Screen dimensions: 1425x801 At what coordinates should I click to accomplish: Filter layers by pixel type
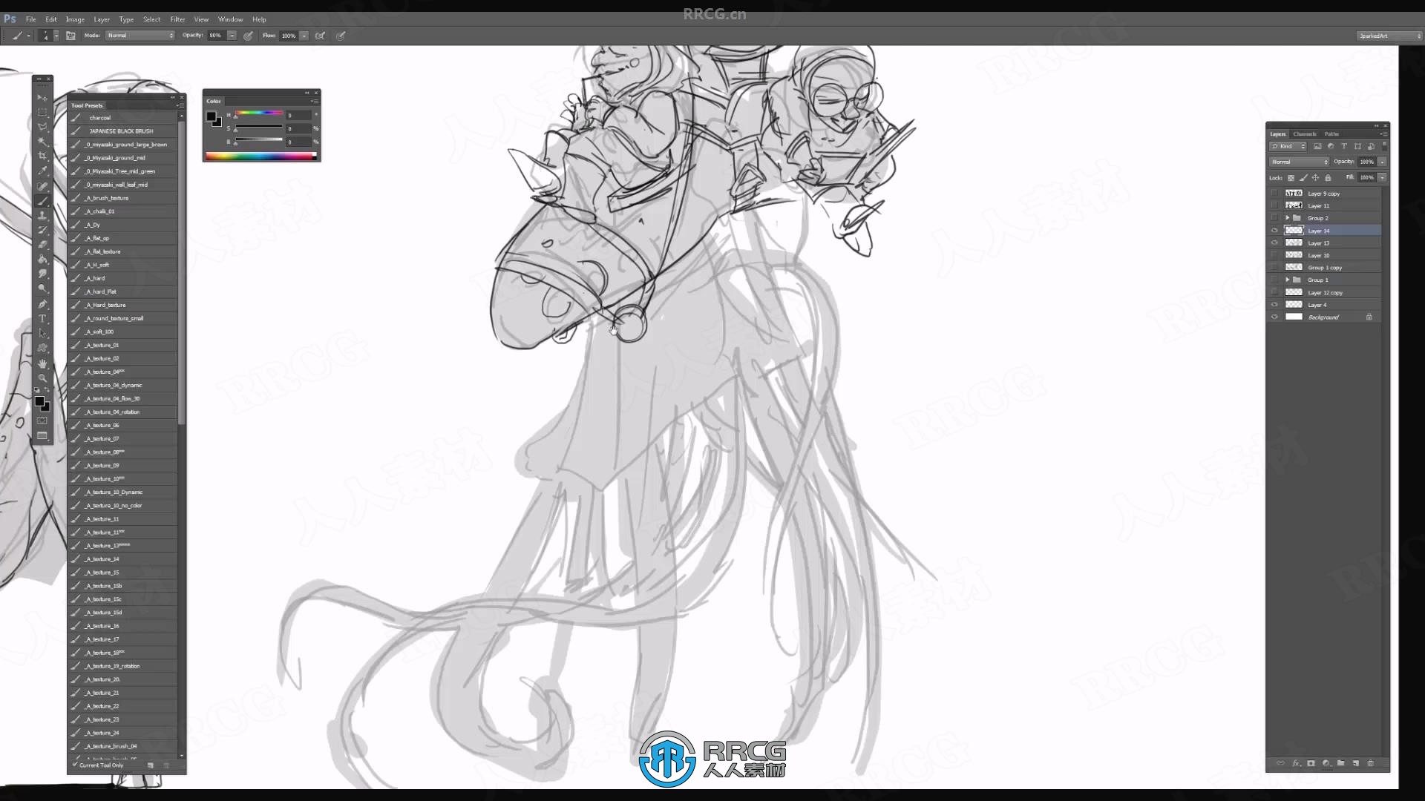(x=1317, y=147)
